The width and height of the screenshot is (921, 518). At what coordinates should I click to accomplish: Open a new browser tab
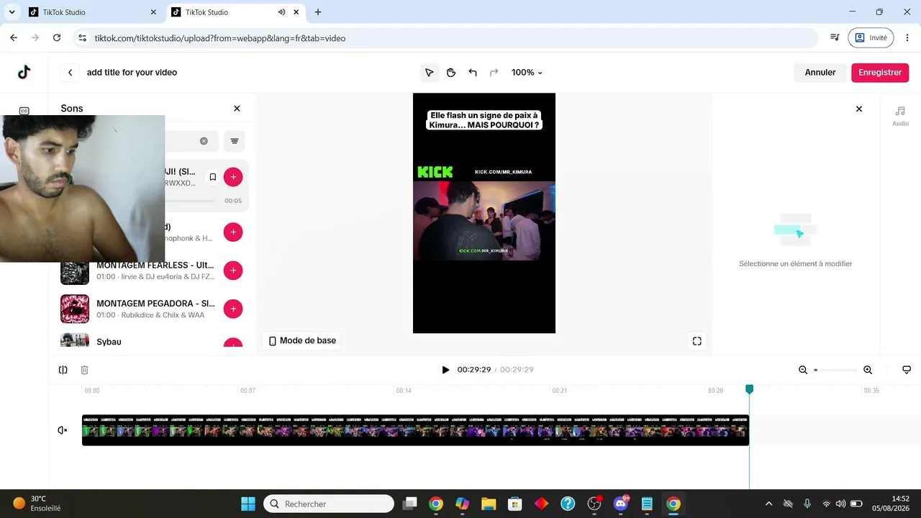318,12
